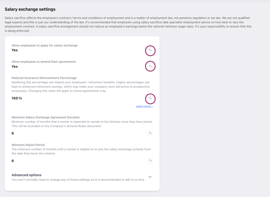Click the 6 value under Agreement Duration
The height and width of the screenshot is (197, 270).
[13, 133]
